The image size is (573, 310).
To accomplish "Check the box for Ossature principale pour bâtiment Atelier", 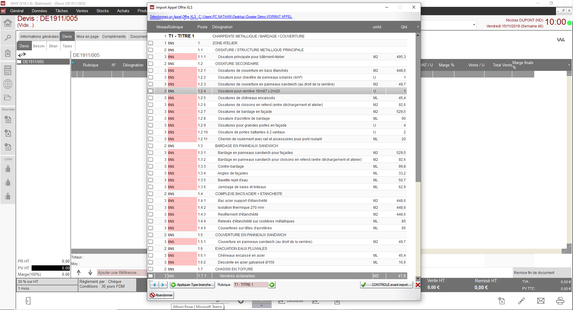I will point(151,57).
